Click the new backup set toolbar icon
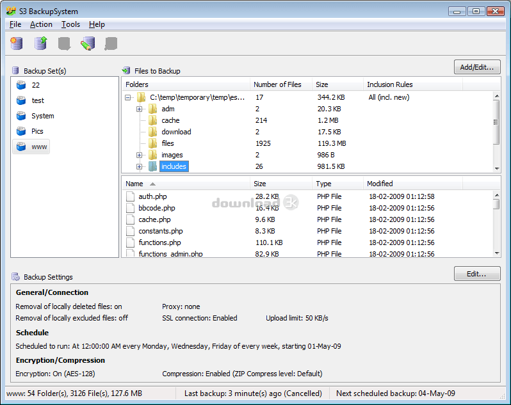The width and height of the screenshot is (511, 405). 17,44
